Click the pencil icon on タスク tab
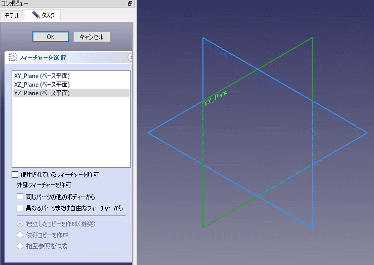Screen dimensions: 374x265 pos(36,15)
